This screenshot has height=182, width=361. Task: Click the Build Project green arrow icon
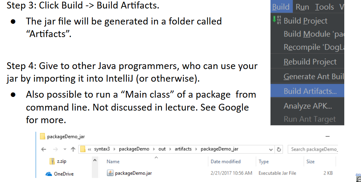pyautogui.click(x=274, y=19)
